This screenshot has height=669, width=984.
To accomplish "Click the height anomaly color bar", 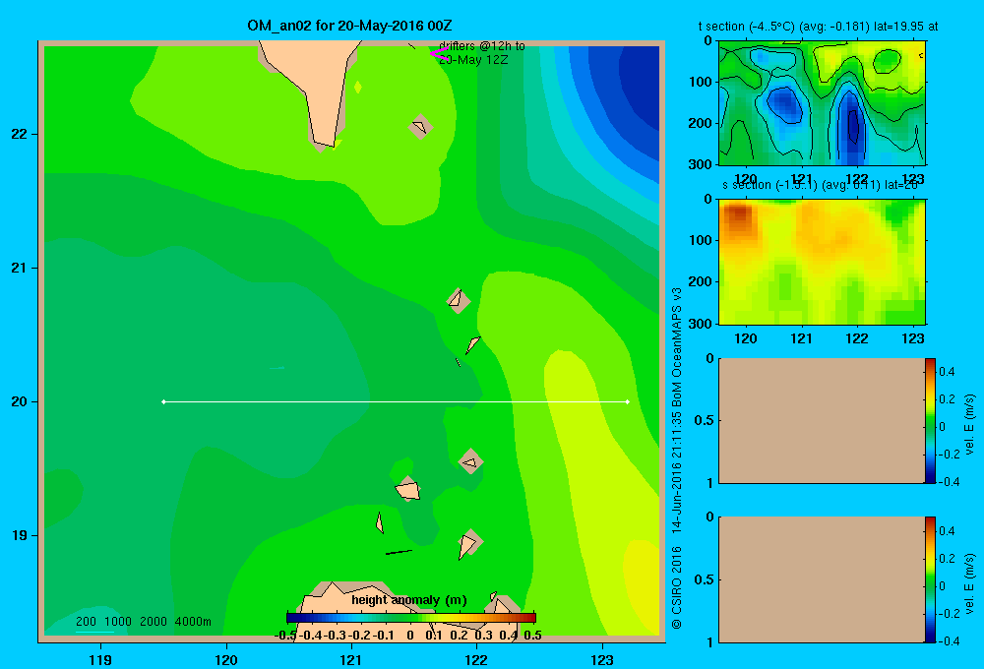I will [411, 618].
